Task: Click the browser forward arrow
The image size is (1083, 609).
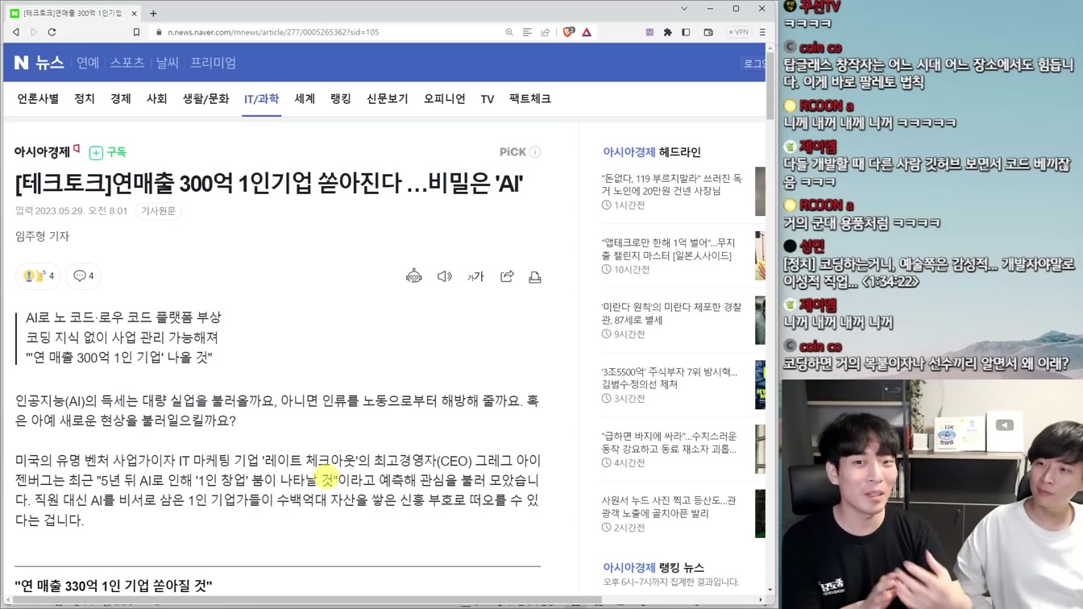Action: (x=34, y=32)
